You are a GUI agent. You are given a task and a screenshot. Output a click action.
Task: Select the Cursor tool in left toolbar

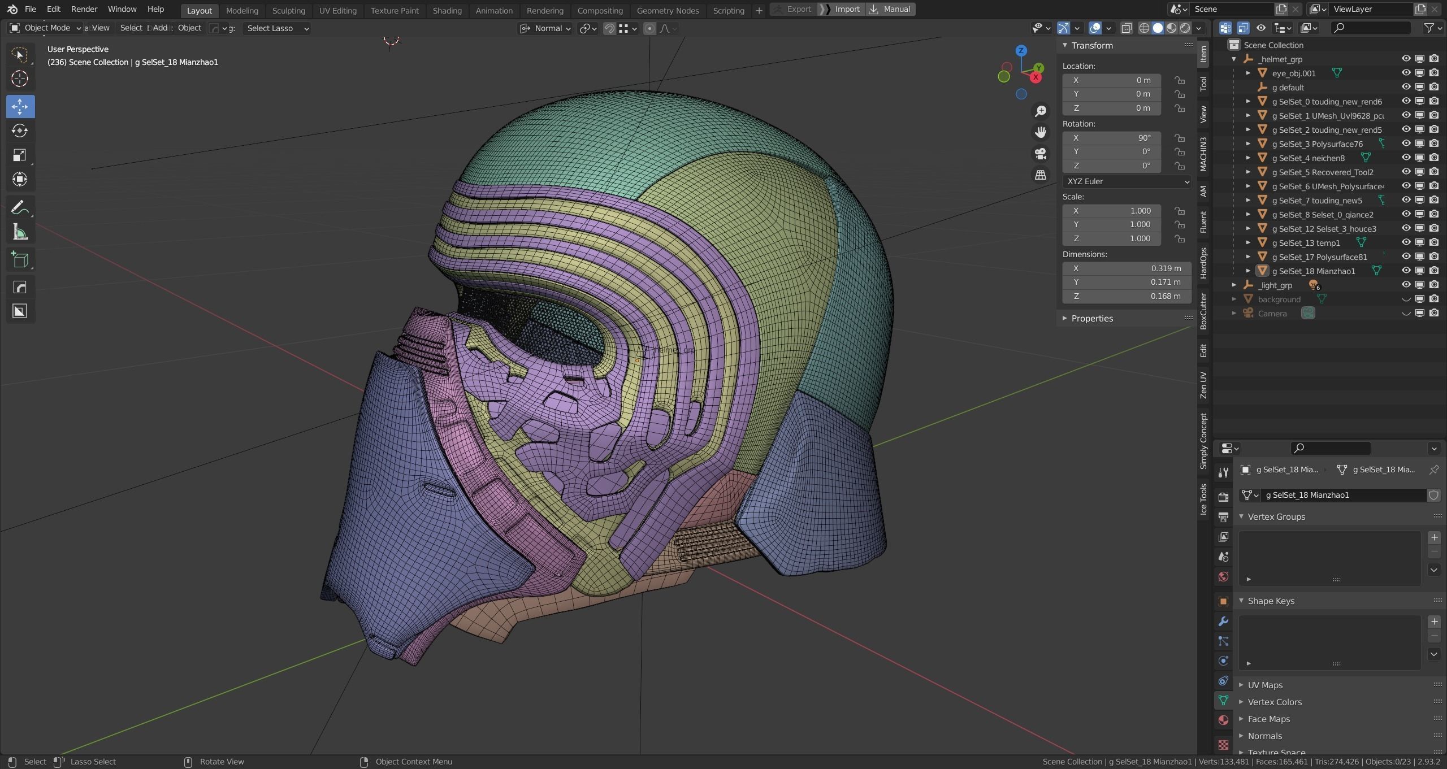coord(20,79)
